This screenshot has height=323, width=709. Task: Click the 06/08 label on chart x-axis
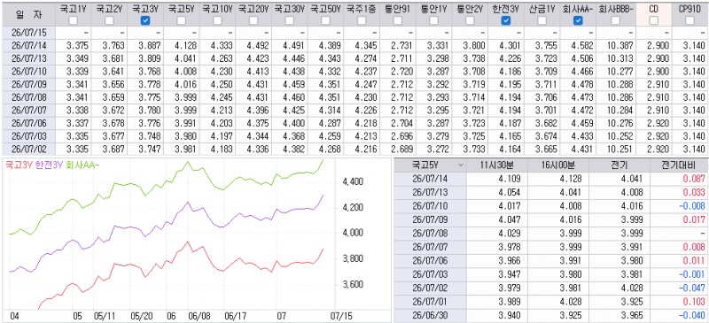(x=199, y=316)
